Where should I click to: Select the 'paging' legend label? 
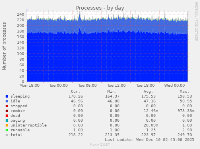(x=18, y=120)
